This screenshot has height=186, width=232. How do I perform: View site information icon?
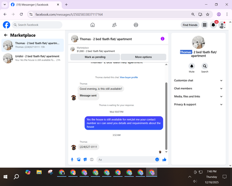[31, 14]
